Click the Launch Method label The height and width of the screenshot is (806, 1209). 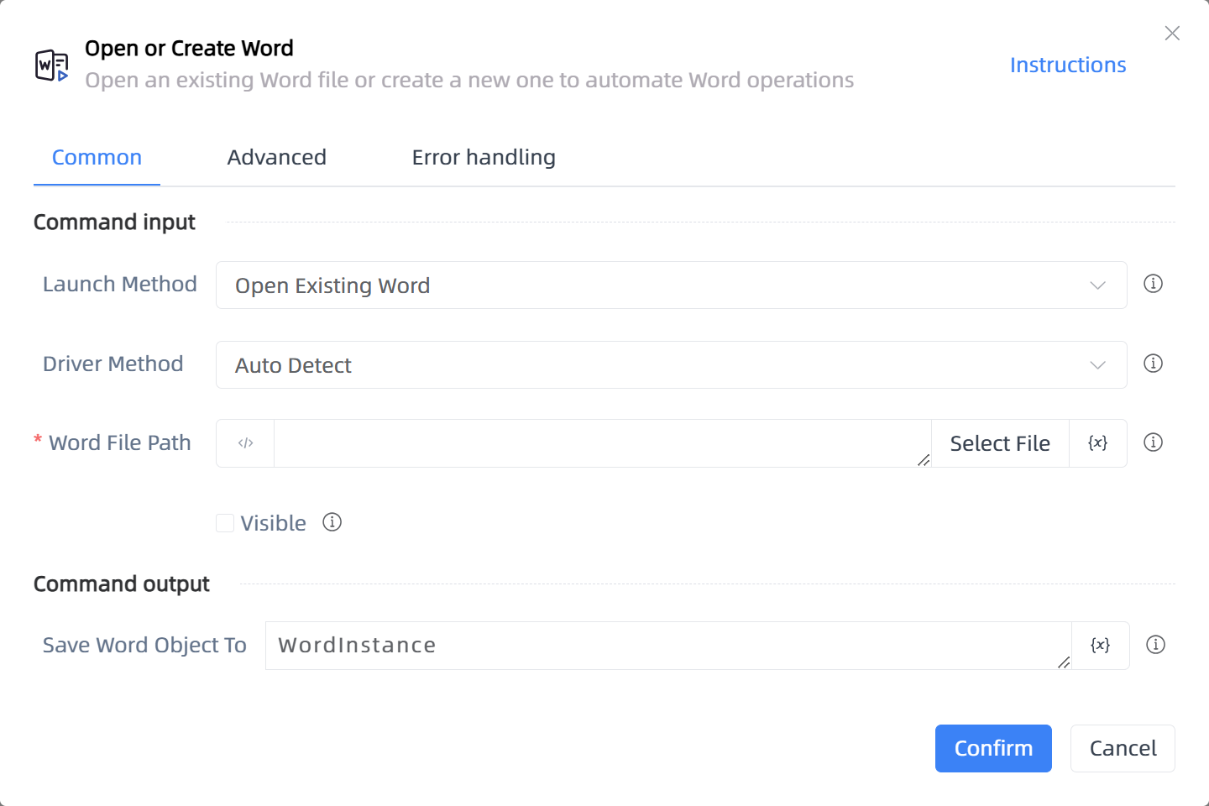click(120, 284)
